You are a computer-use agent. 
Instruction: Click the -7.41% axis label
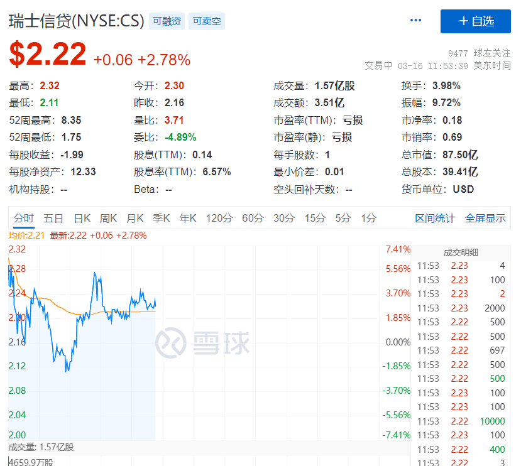(397, 435)
